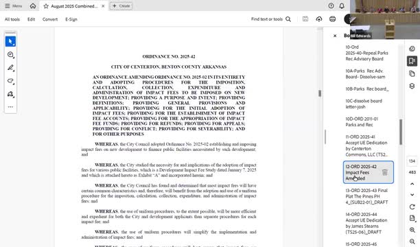Click the cloud upload icon

(318, 19)
